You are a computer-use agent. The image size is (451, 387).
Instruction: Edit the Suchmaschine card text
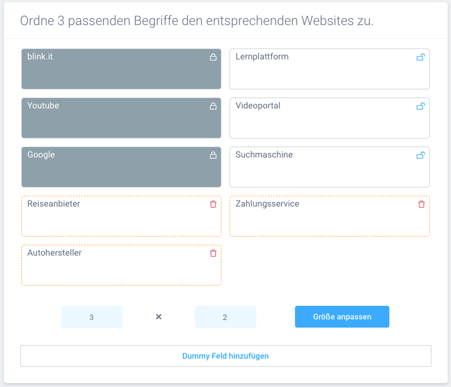pos(264,155)
